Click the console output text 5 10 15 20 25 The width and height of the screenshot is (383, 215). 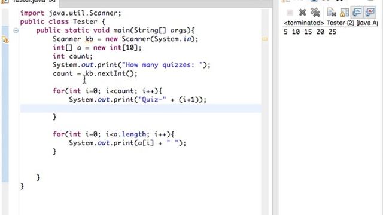click(x=310, y=32)
